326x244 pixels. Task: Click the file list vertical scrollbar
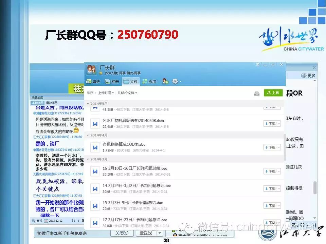coord(285,147)
